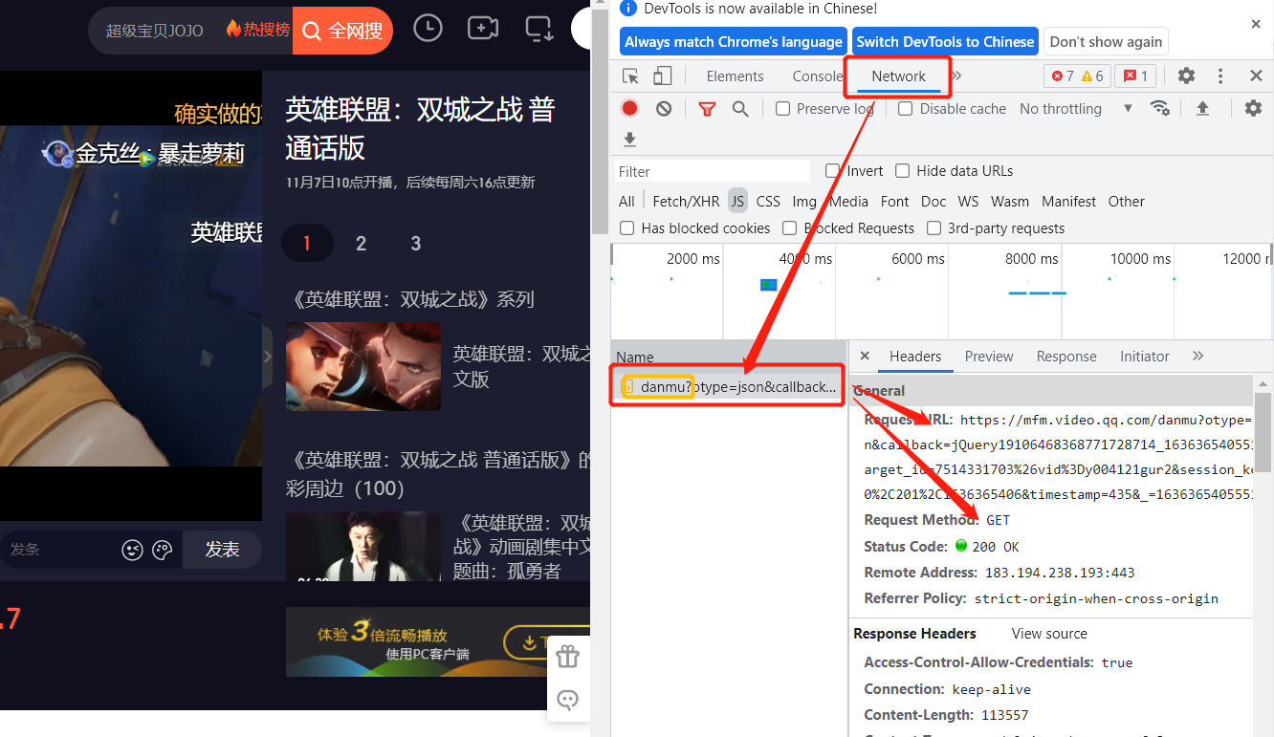This screenshot has height=737, width=1274.
Task: Select the Network panel tab
Action: 898,76
